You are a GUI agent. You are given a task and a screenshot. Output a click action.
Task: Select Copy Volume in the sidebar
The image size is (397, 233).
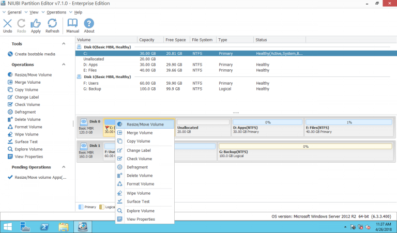pyautogui.click(x=23, y=89)
